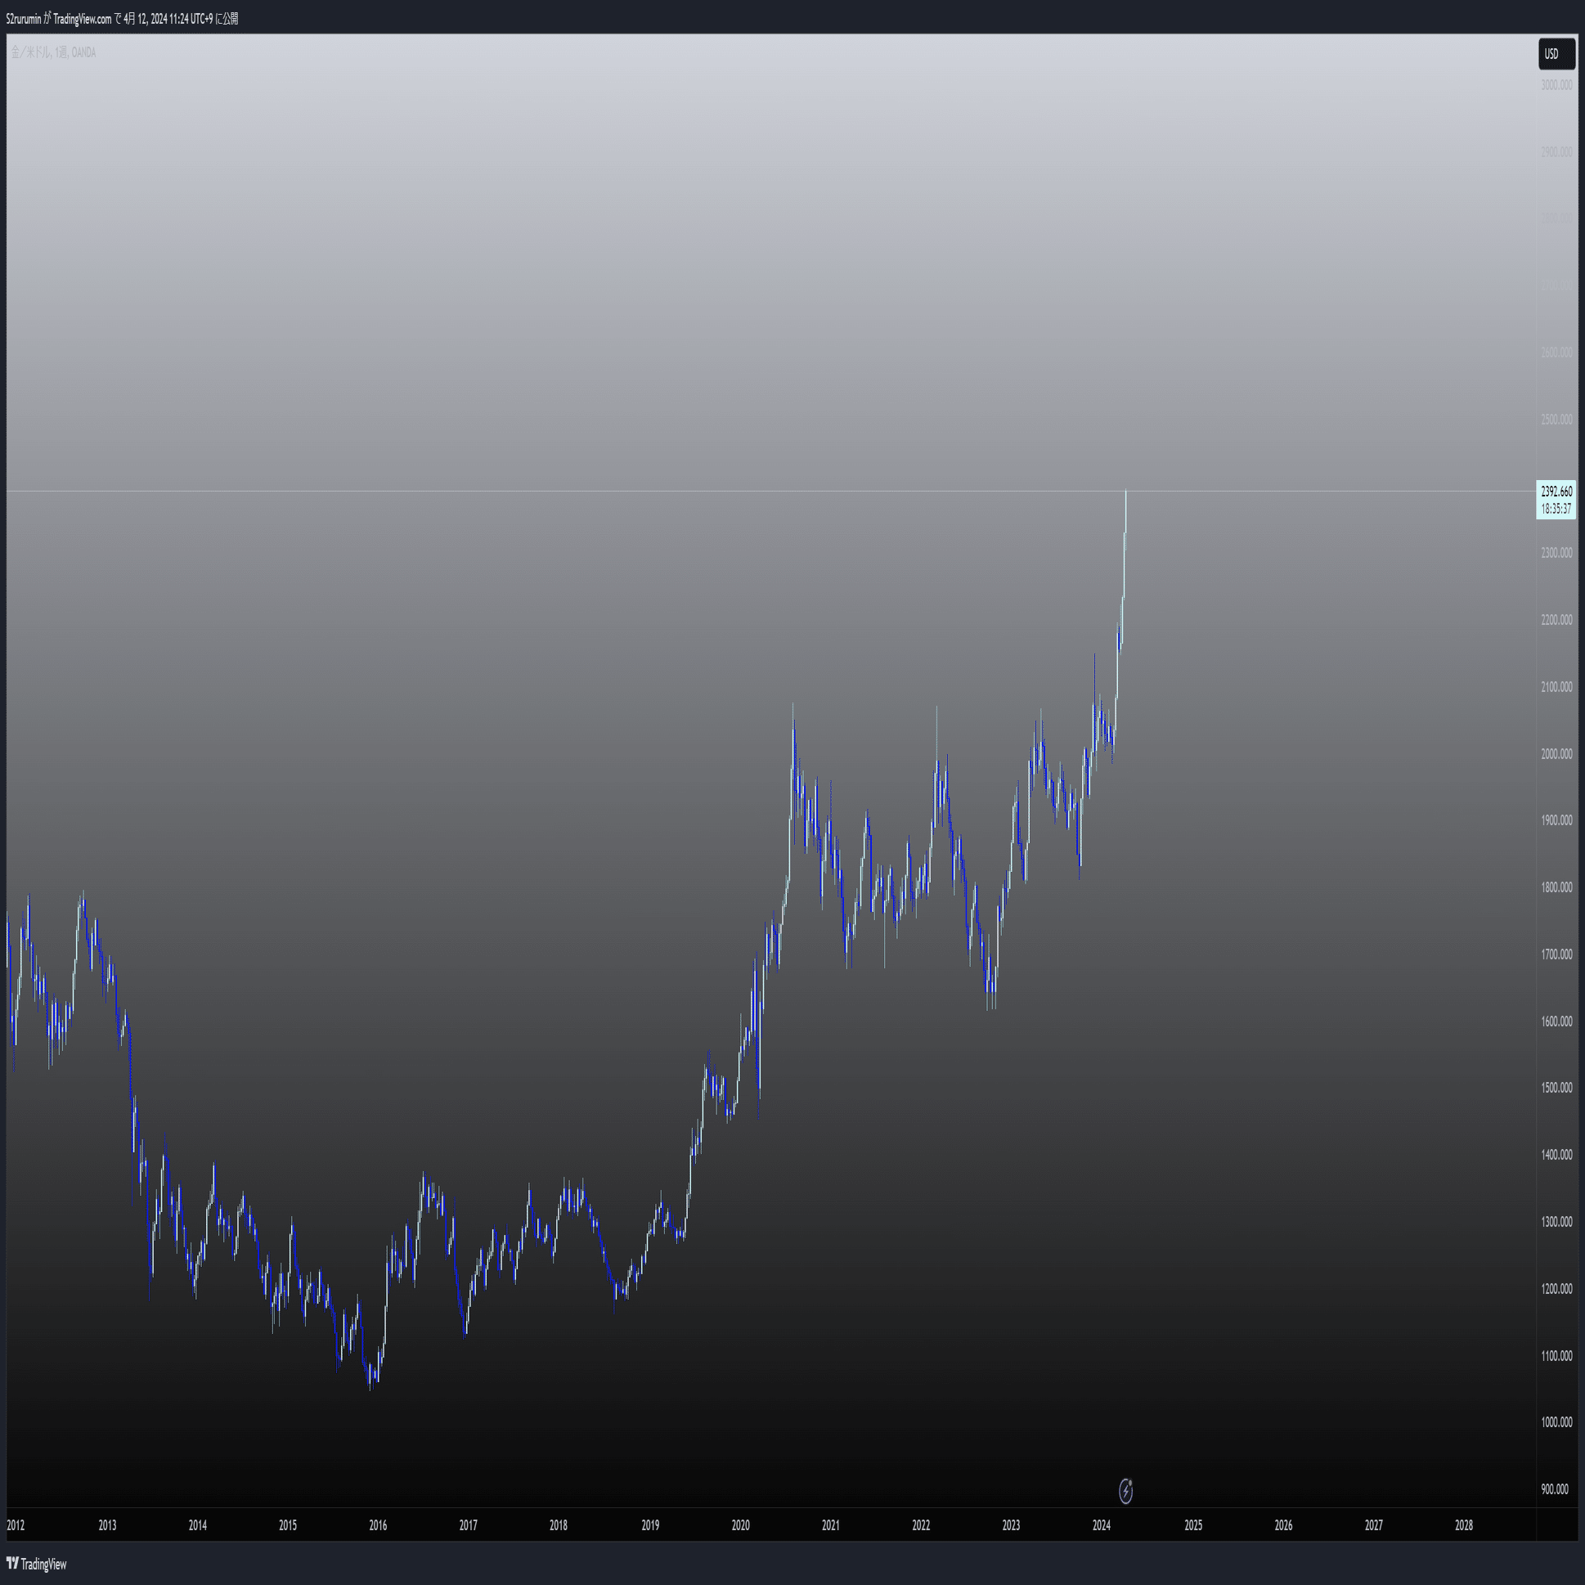Click the 900.000 price axis label
1585x1585 pixels.
[1554, 1489]
